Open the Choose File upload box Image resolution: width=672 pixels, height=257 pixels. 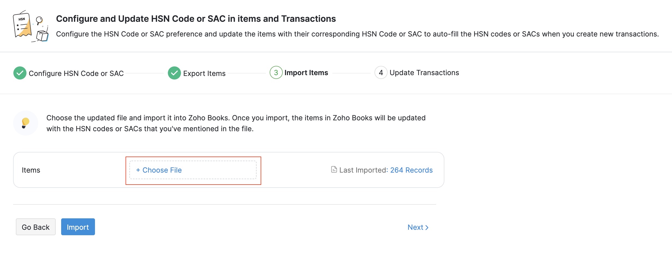pyautogui.click(x=193, y=170)
